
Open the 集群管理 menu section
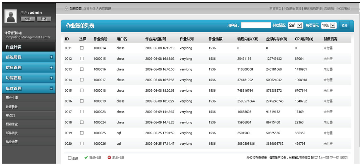point(29,88)
